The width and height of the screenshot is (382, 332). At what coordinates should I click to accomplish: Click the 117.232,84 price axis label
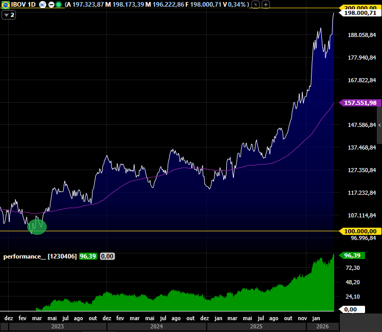tap(362, 193)
